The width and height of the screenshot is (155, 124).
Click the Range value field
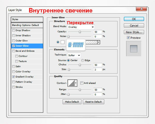(98, 90)
